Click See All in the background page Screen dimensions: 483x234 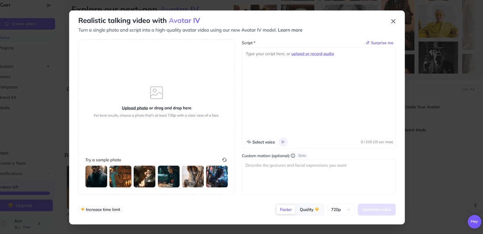tap(470, 89)
